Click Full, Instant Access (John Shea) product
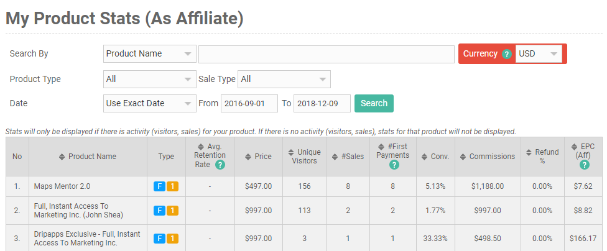Viewport: 607px width, 251px height. point(78,211)
